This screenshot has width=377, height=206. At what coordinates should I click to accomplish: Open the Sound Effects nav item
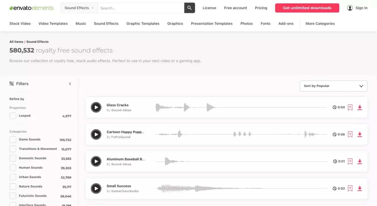pyautogui.click(x=106, y=24)
